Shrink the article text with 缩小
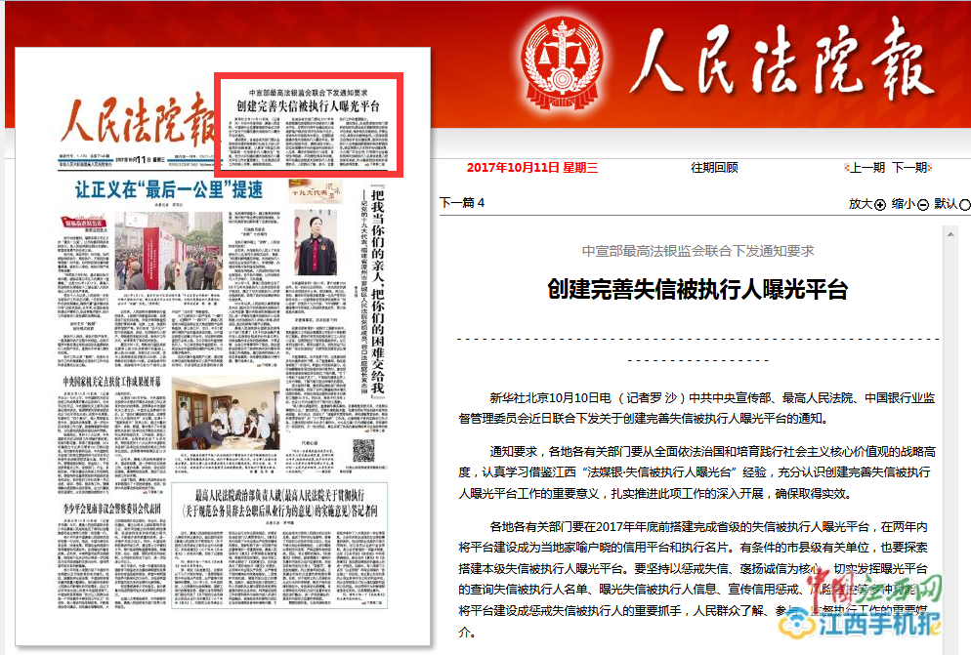The width and height of the screenshot is (971, 655). 909,204
